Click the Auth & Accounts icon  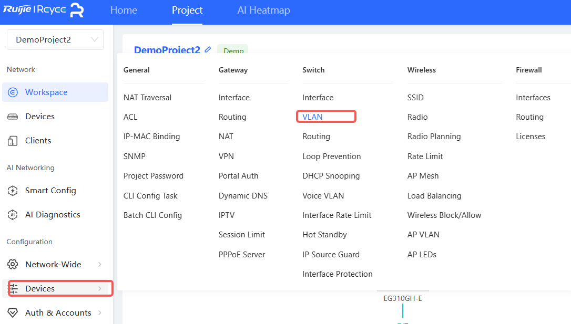(x=13, y=313)
